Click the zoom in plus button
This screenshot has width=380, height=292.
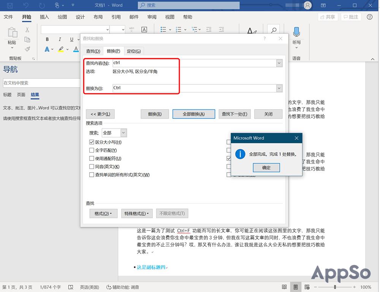tap(354, 287)
